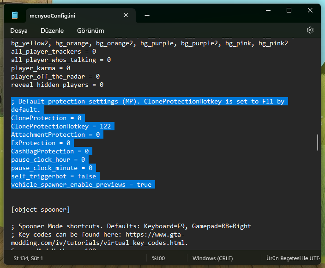
Task: Click the vertical scrollbar thumb
Action: click(x=317, y=142)
